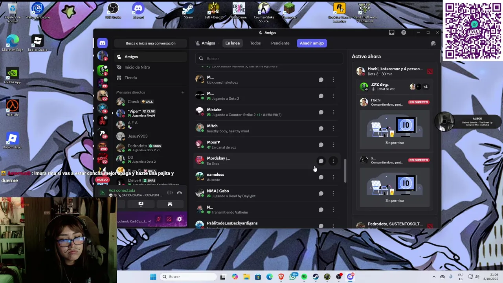Open Task View on the taskbar
Viewport: 503px width, 283px height.
coord(223,277)
